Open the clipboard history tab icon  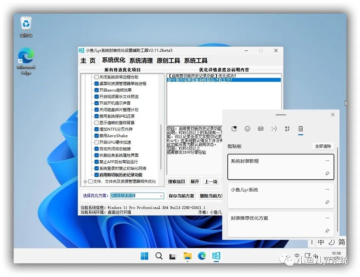coord(301,129)
